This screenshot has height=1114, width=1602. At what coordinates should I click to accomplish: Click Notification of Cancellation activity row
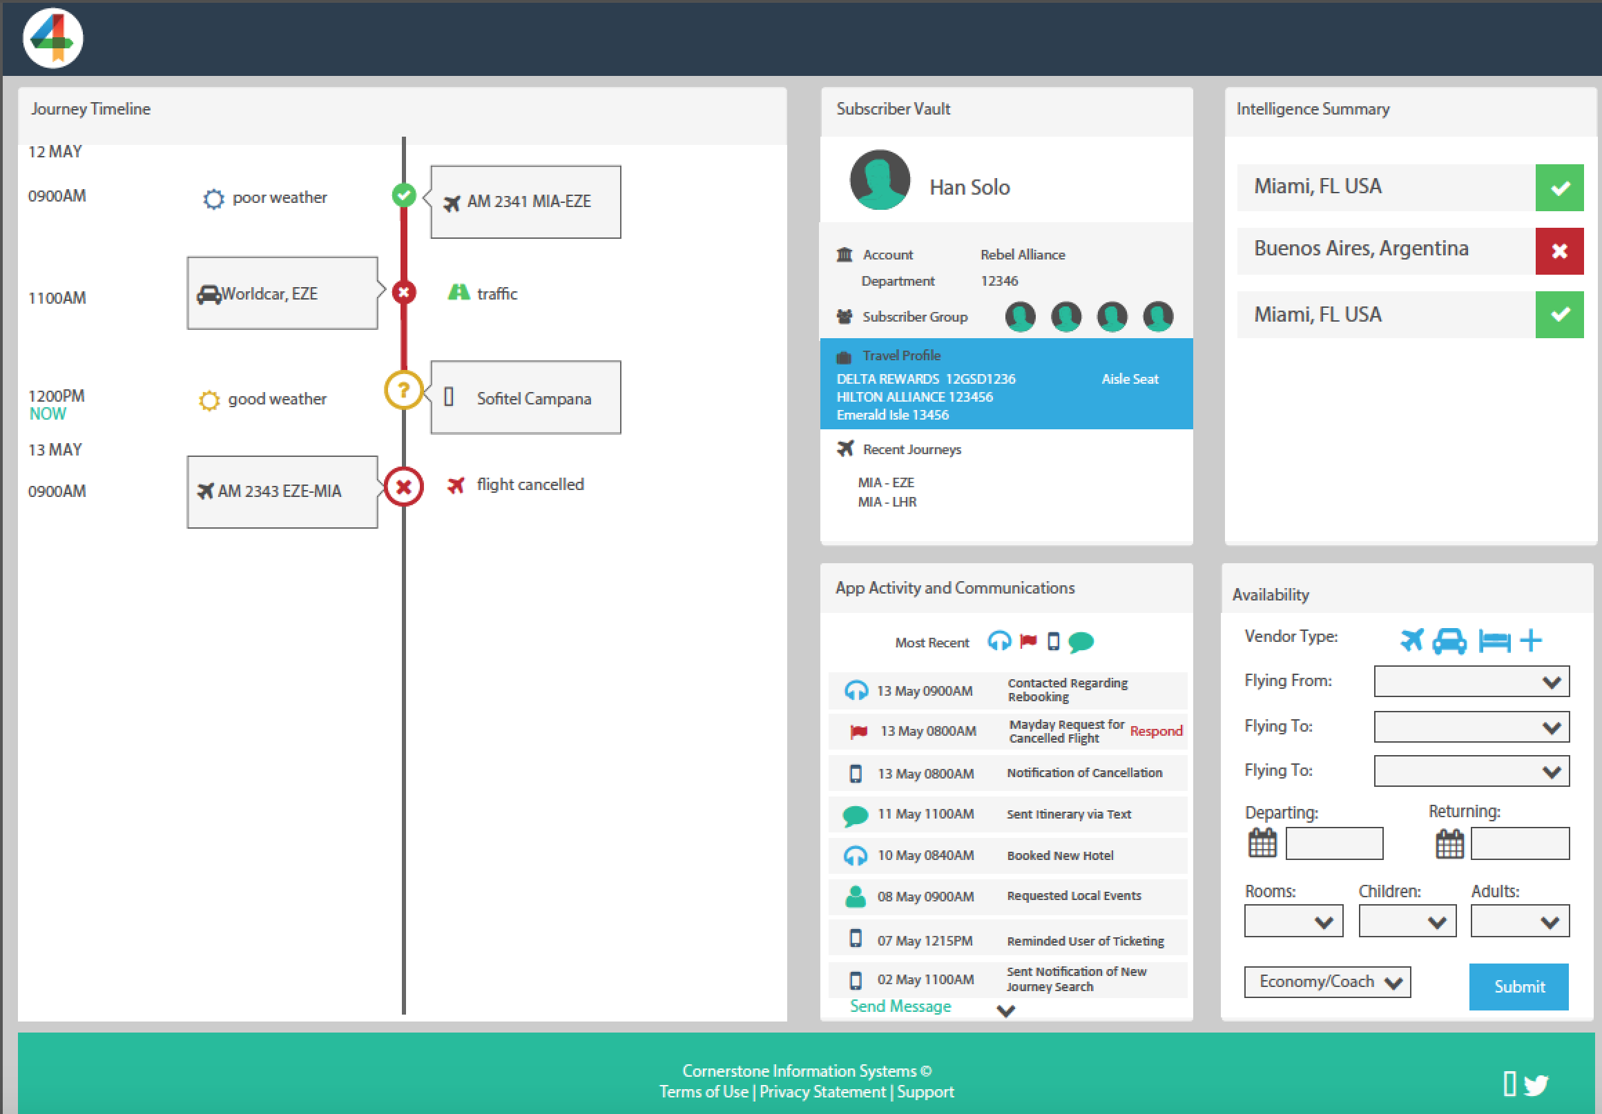(1007, 773)
